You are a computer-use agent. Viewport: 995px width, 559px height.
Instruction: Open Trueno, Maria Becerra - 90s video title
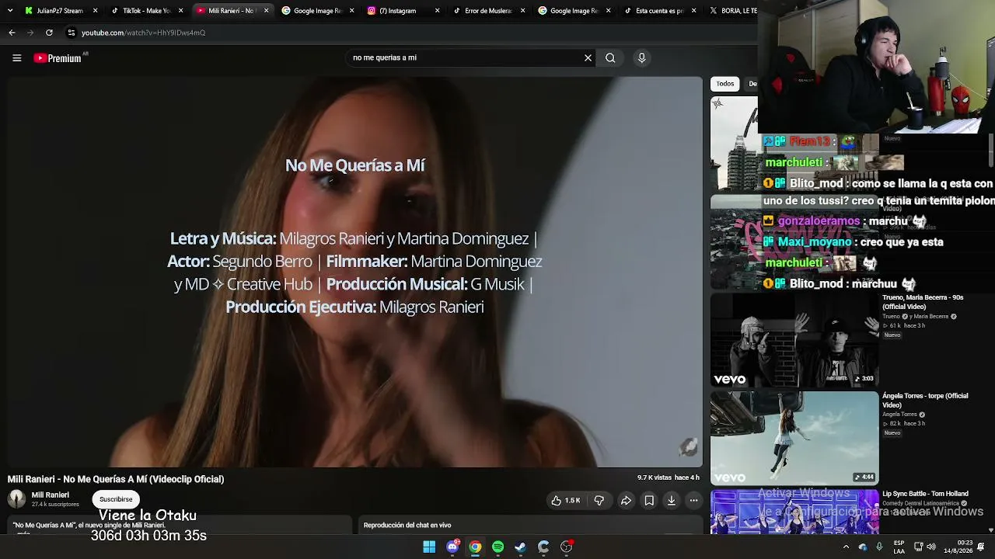click(x=923, y=302)
